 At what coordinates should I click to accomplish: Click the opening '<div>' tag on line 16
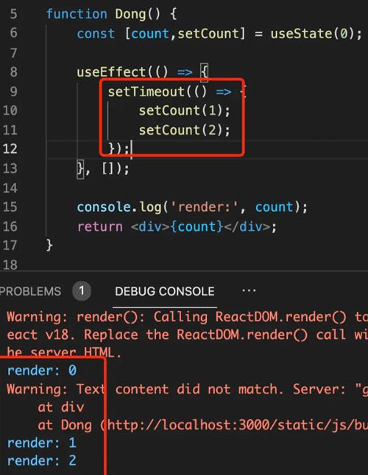150,226
